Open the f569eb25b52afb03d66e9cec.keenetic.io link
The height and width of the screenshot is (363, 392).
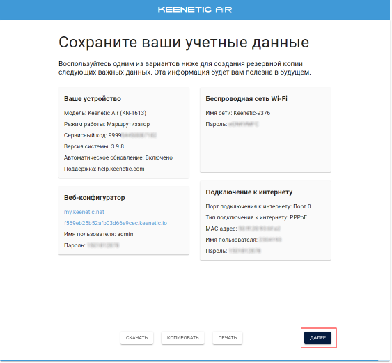tap(116, 223)
